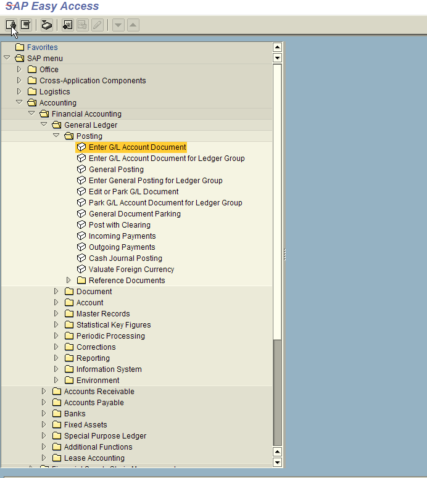Expand the Special Purpose Ledger folder
Viewport: 427px width, 478px height.
(44, 435)
